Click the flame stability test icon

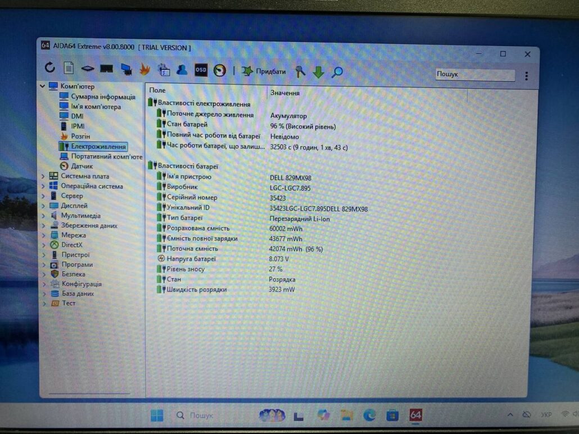click(x=144, y=70)
